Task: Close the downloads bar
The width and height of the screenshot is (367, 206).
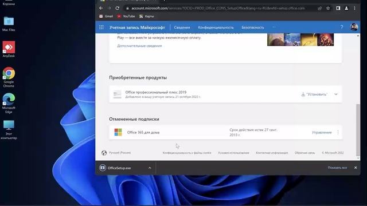Action: pyautogui.click(x=356, y=168)
